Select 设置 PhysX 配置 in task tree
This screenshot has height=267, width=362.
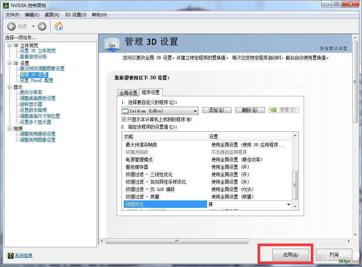36,80
